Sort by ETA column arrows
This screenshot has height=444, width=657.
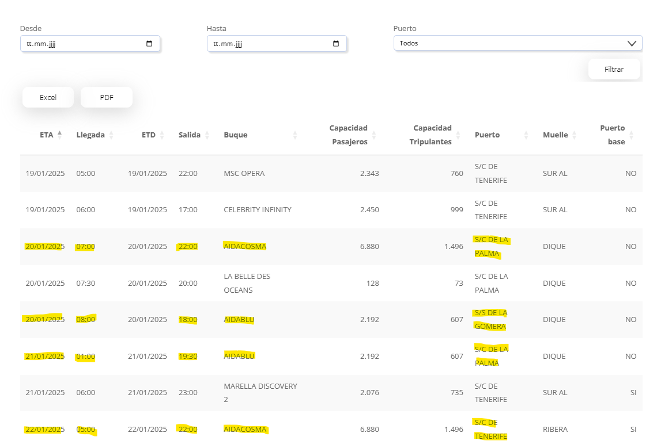click(x=59, y=135)
